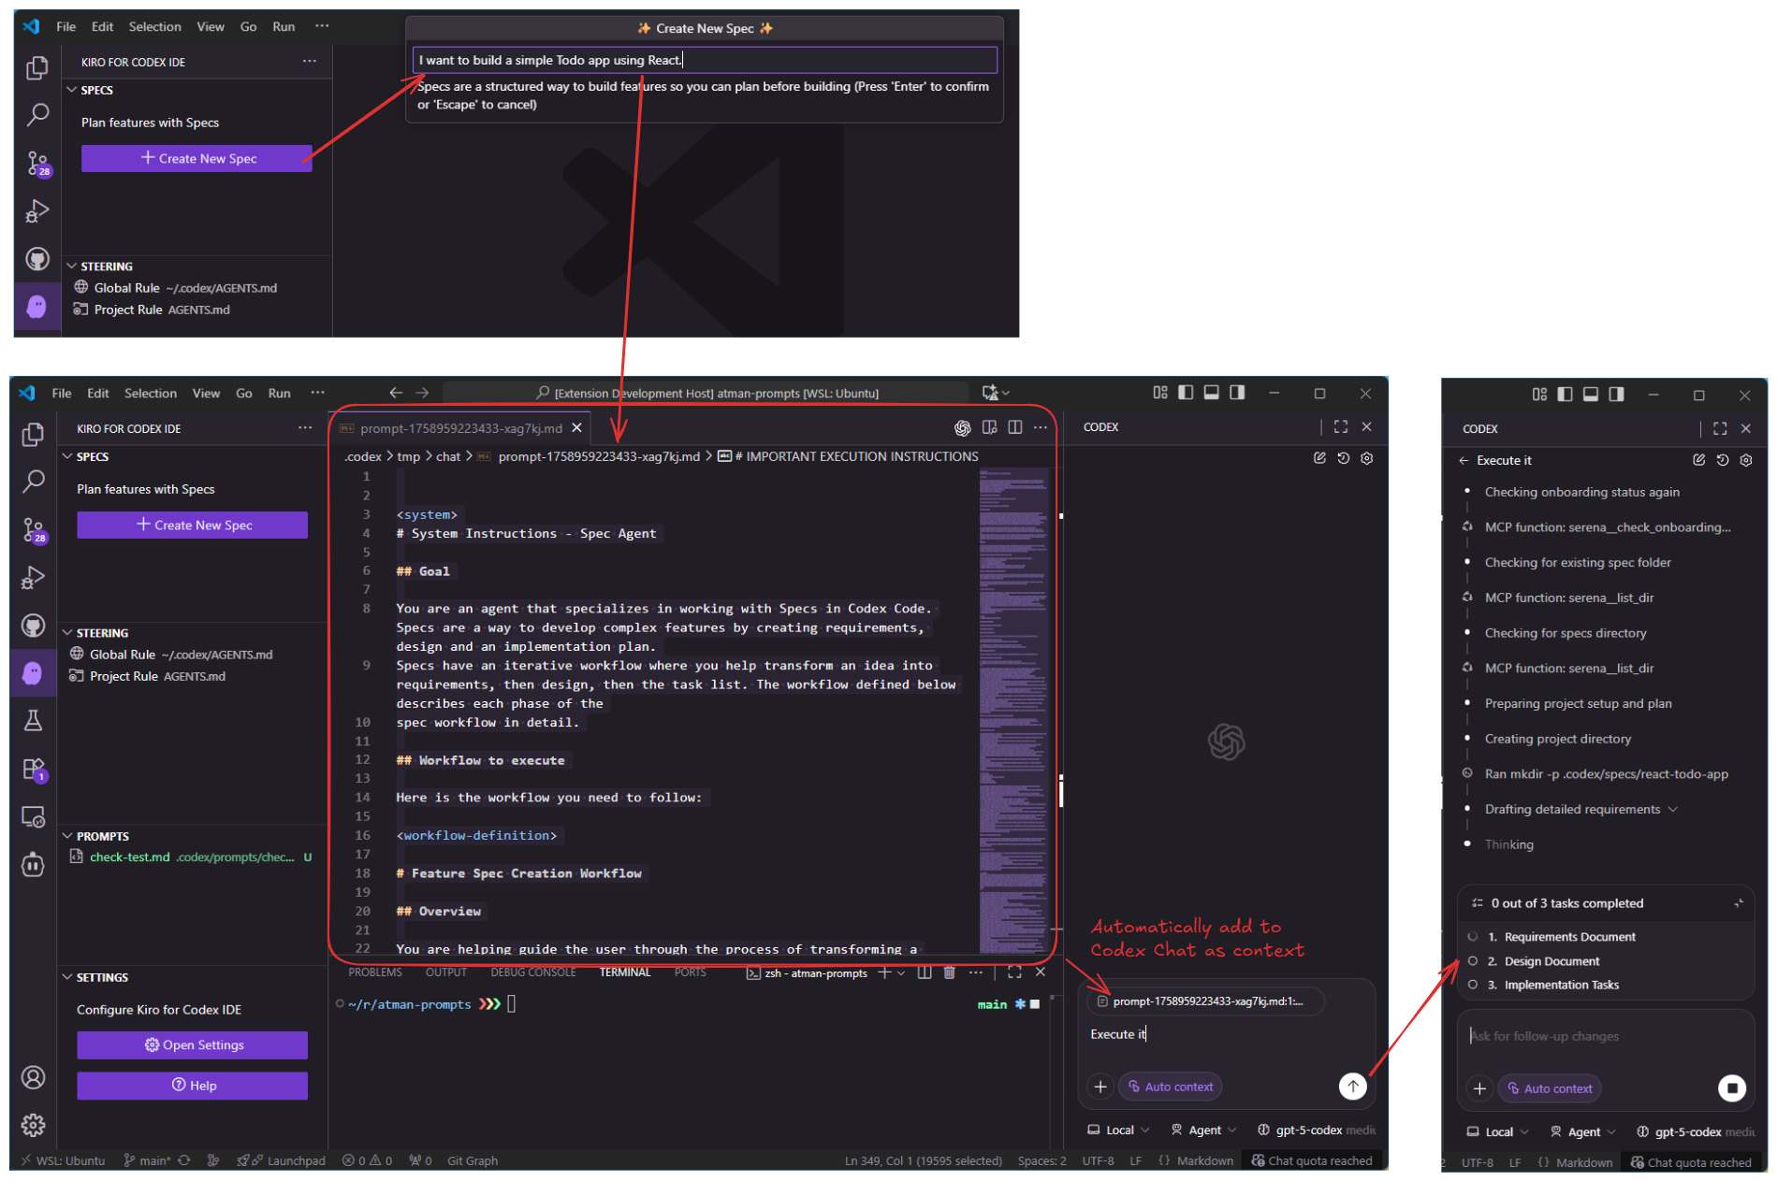Toggle Auto context in right Codex window
This screenshot has height=1181, width=1777.
[x=1550, y=1088]
